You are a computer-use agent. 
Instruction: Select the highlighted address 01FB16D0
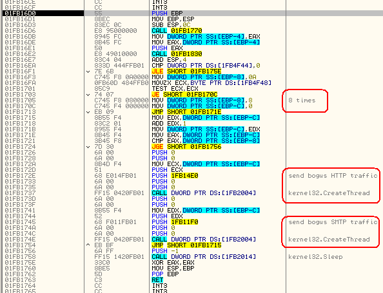point(20,13)
